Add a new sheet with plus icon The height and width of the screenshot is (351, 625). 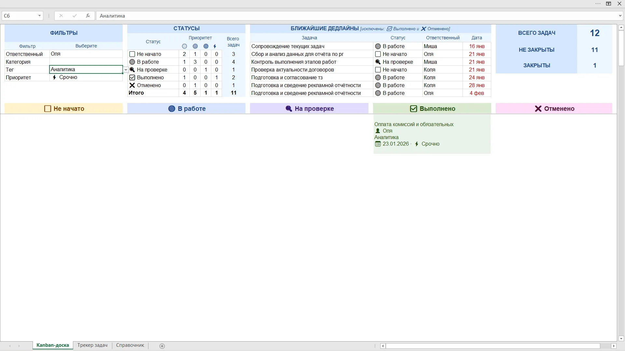(162, 346)
